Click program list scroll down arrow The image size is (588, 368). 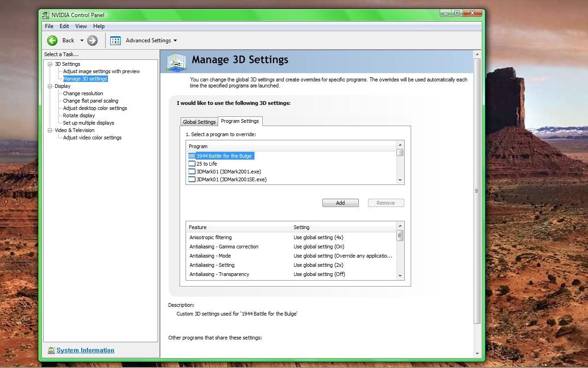tap(400, 180)
